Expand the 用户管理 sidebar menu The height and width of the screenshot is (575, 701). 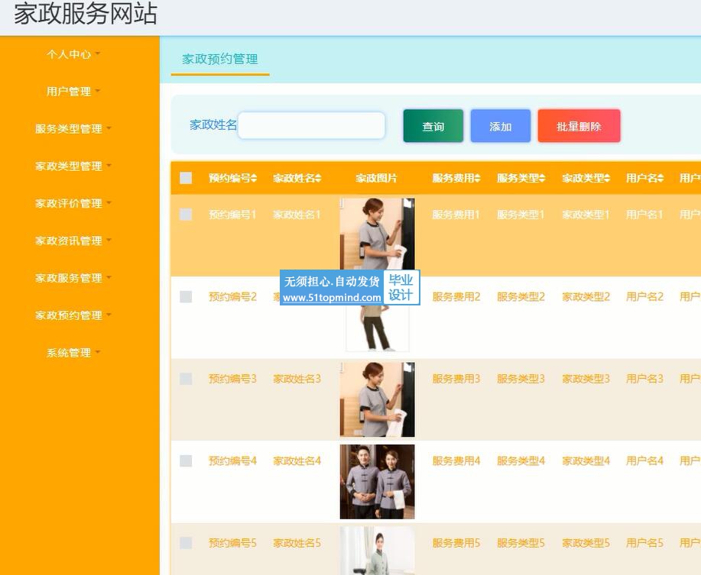coord(73,92)
